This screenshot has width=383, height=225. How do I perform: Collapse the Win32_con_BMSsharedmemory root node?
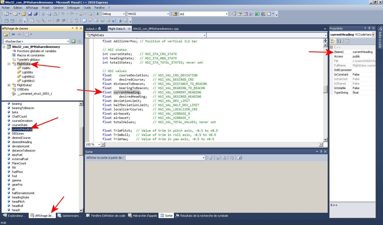tap(4, 47)
